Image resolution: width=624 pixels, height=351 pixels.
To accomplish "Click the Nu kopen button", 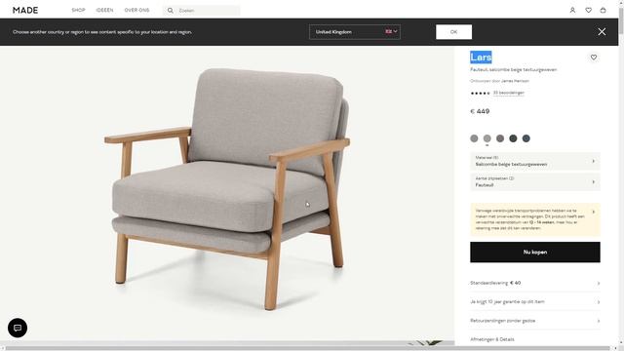I will click(x=535, y=252).
